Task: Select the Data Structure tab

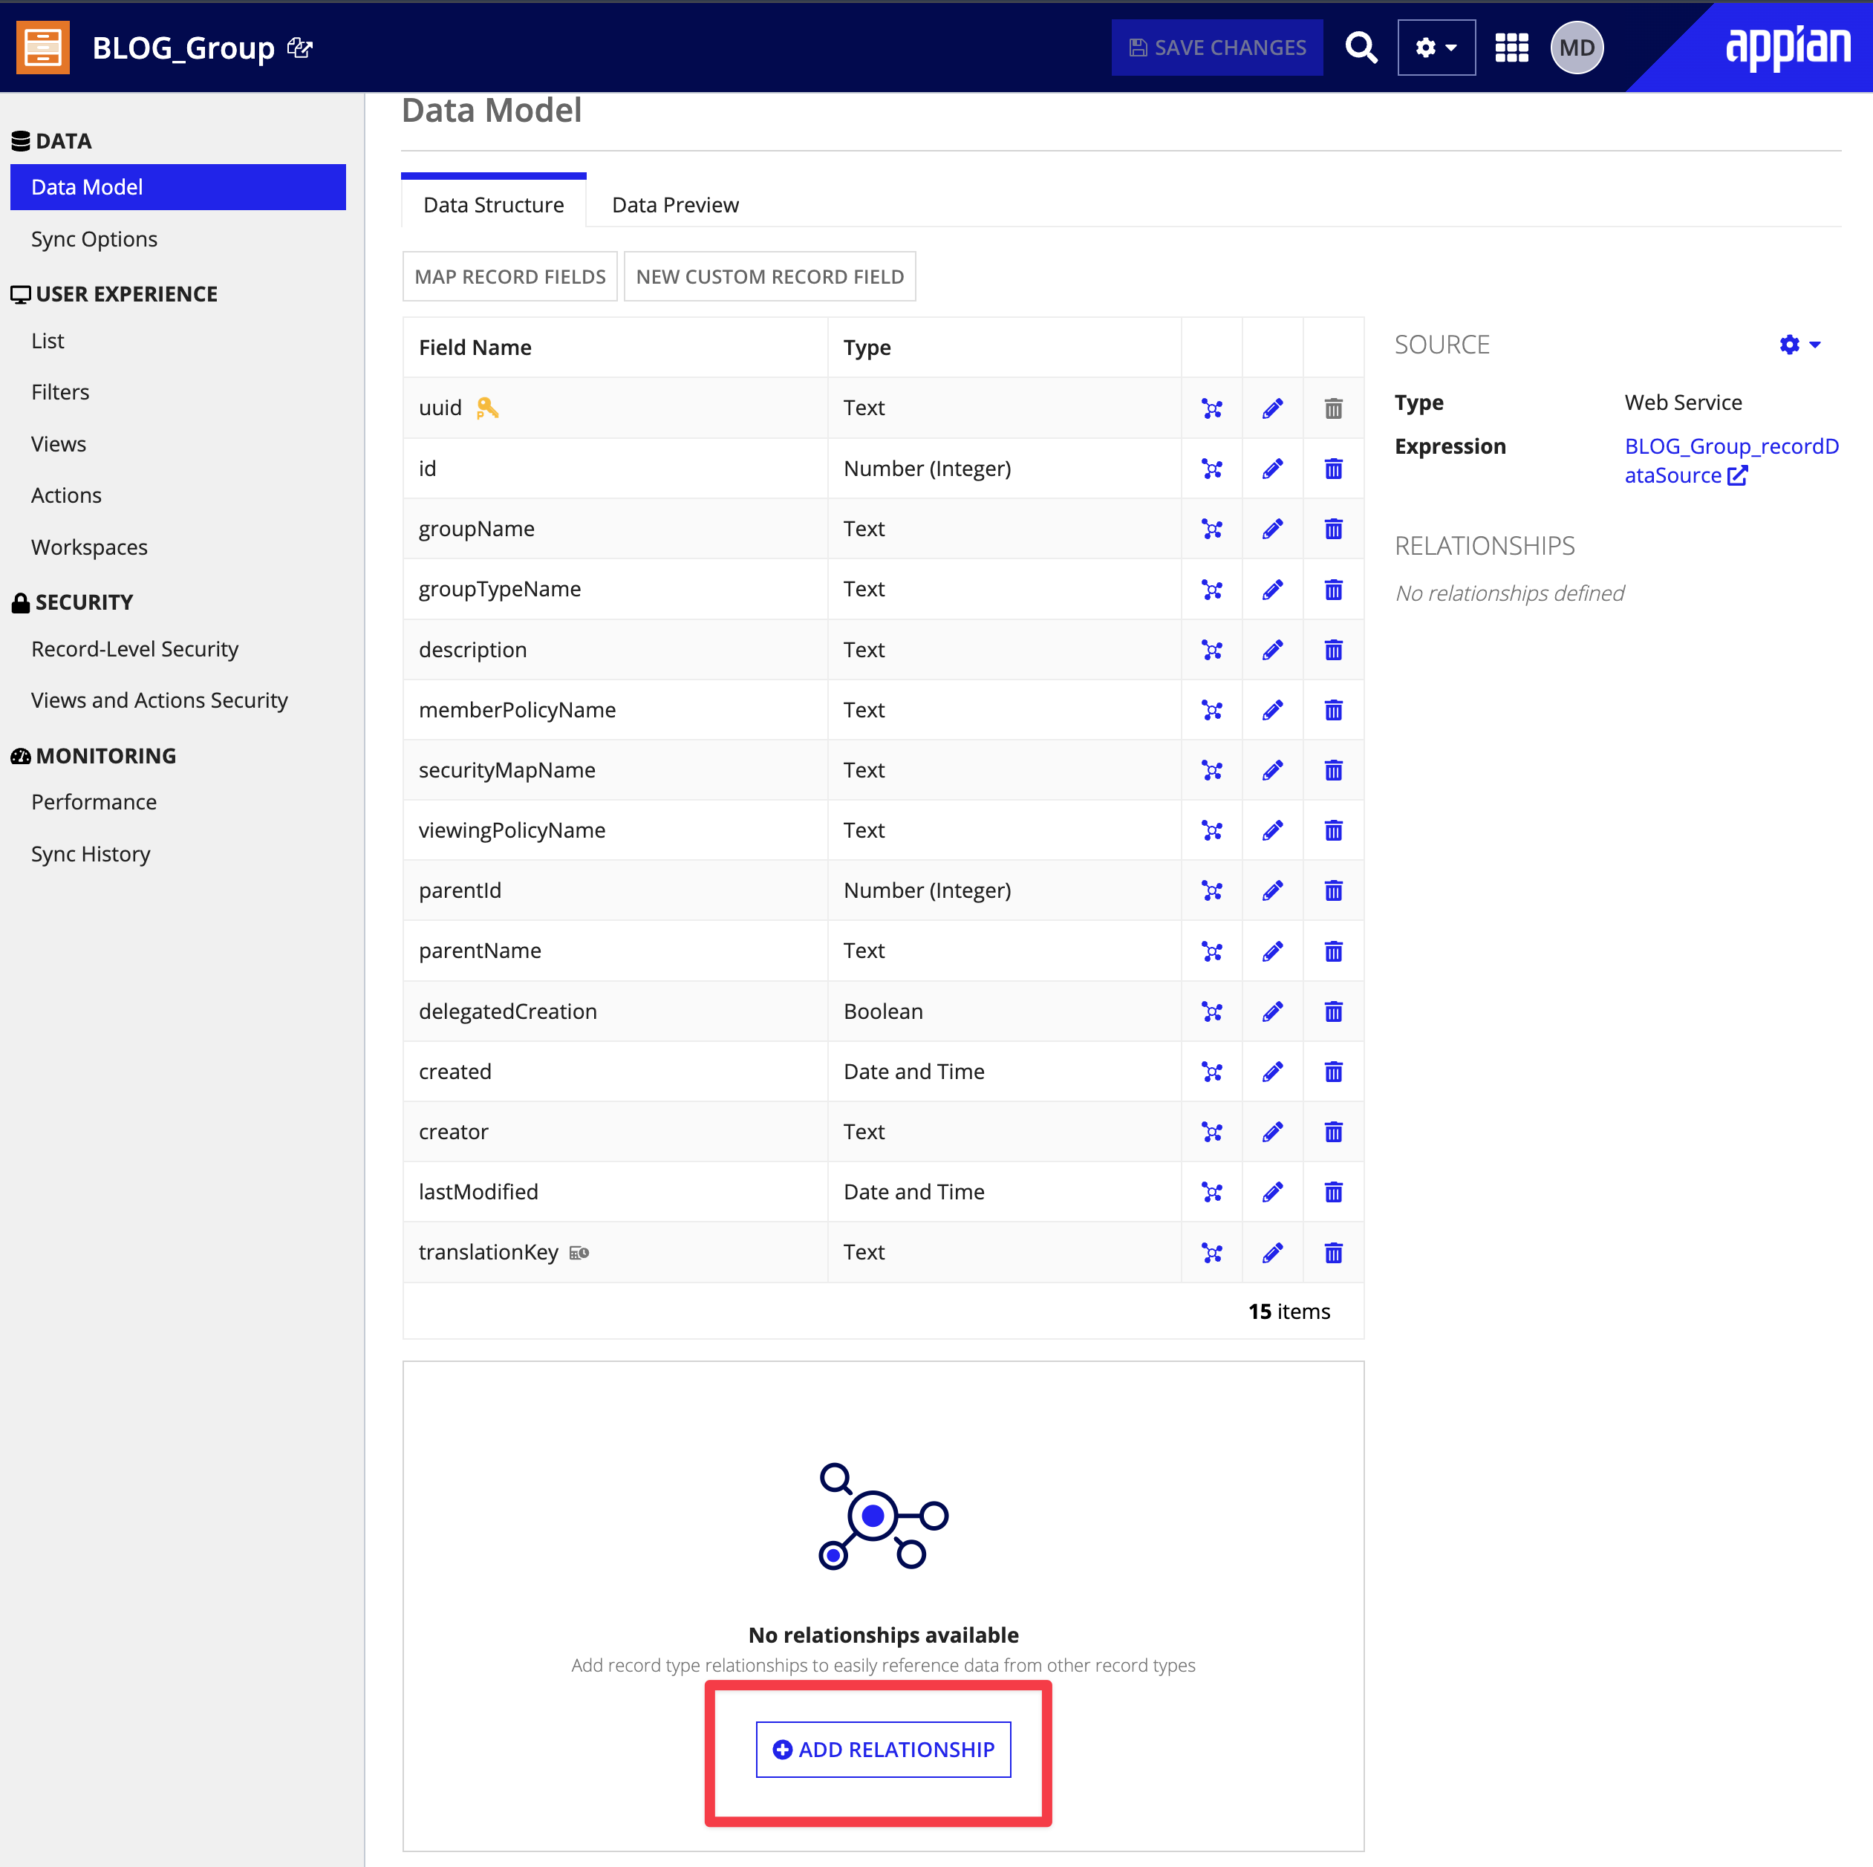Action: [493, 204]
